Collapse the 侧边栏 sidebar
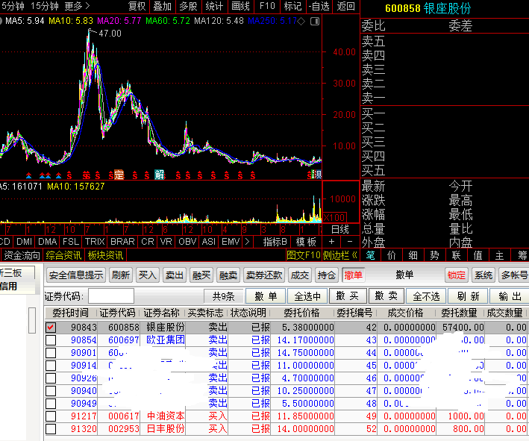 tap(340, 255)
